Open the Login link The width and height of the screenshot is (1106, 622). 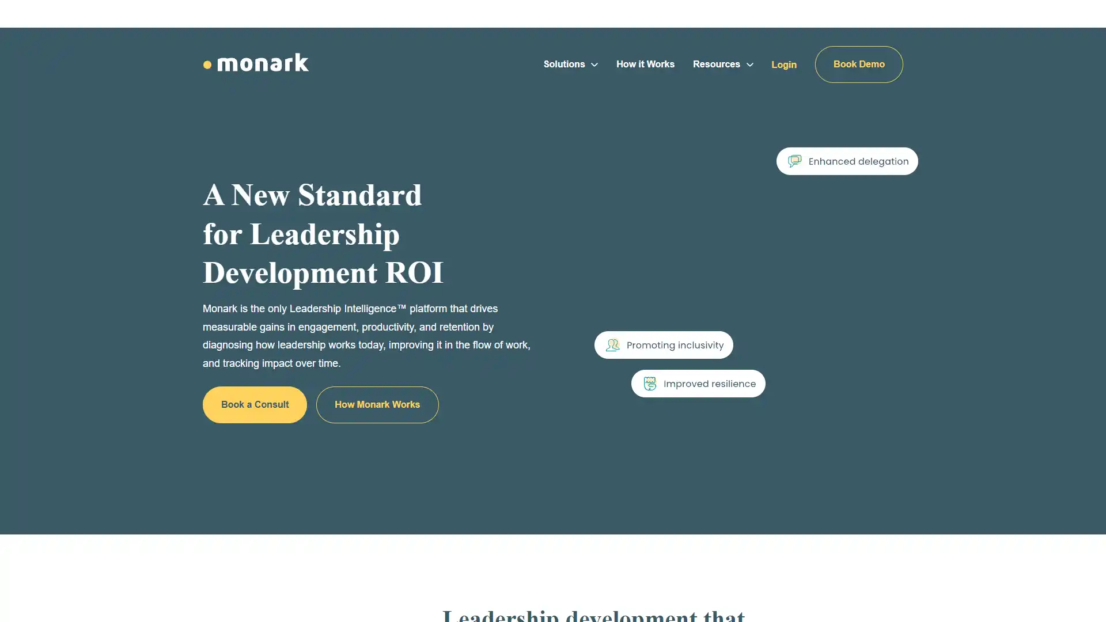tap(783, 65)
